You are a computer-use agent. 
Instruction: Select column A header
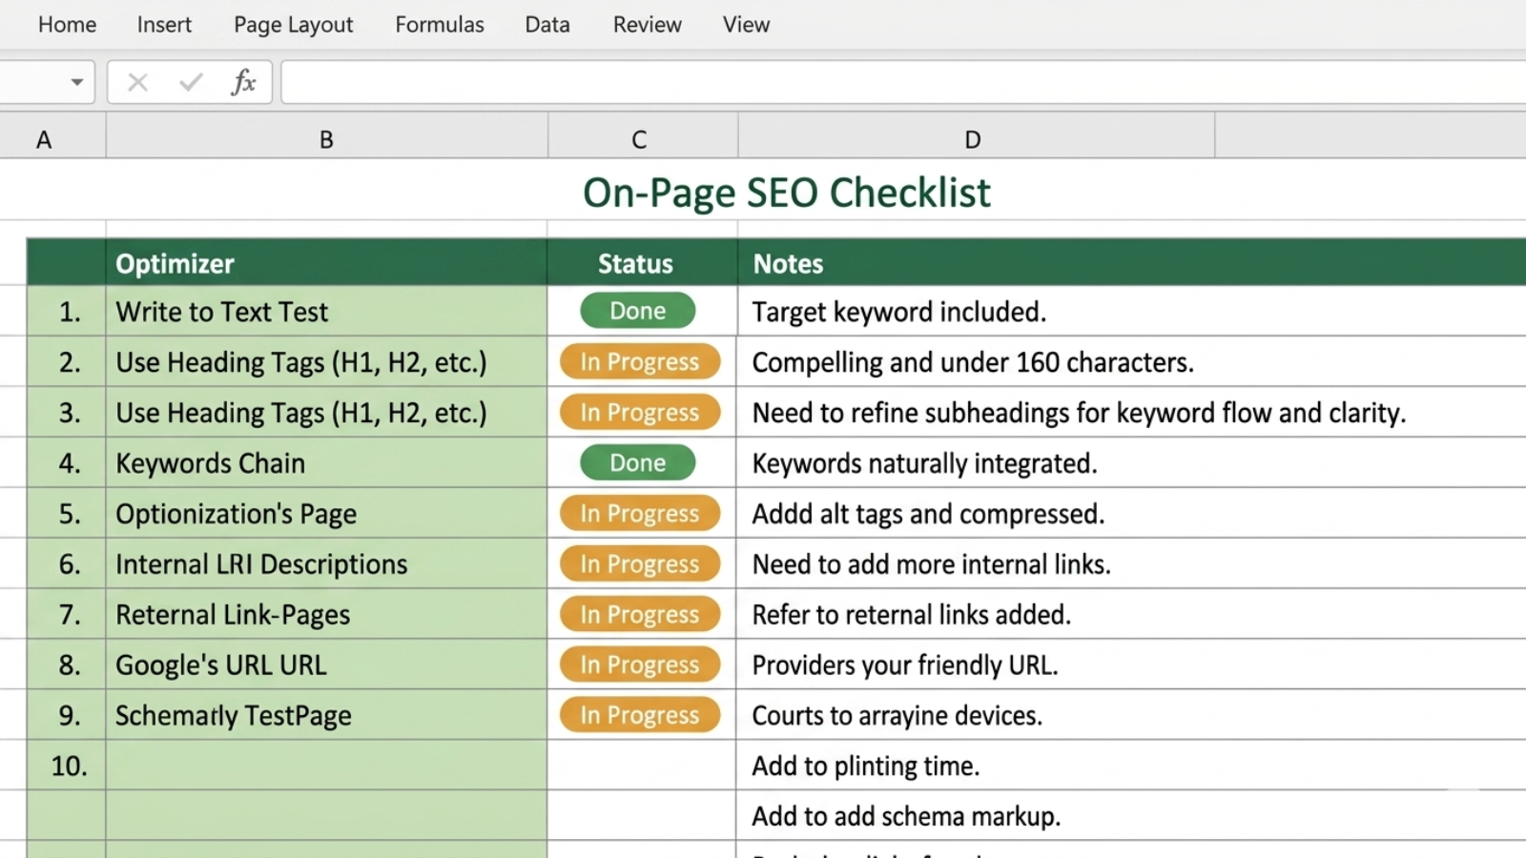52,139
